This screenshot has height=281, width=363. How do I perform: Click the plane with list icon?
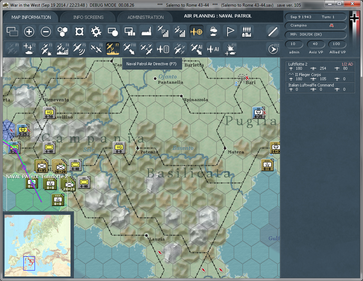tap(163, 49)
